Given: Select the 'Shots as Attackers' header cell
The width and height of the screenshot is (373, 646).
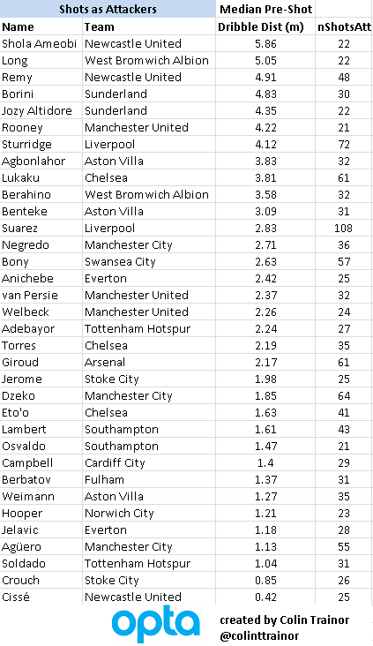Looking at the screenshot, I should click(108, 9).
